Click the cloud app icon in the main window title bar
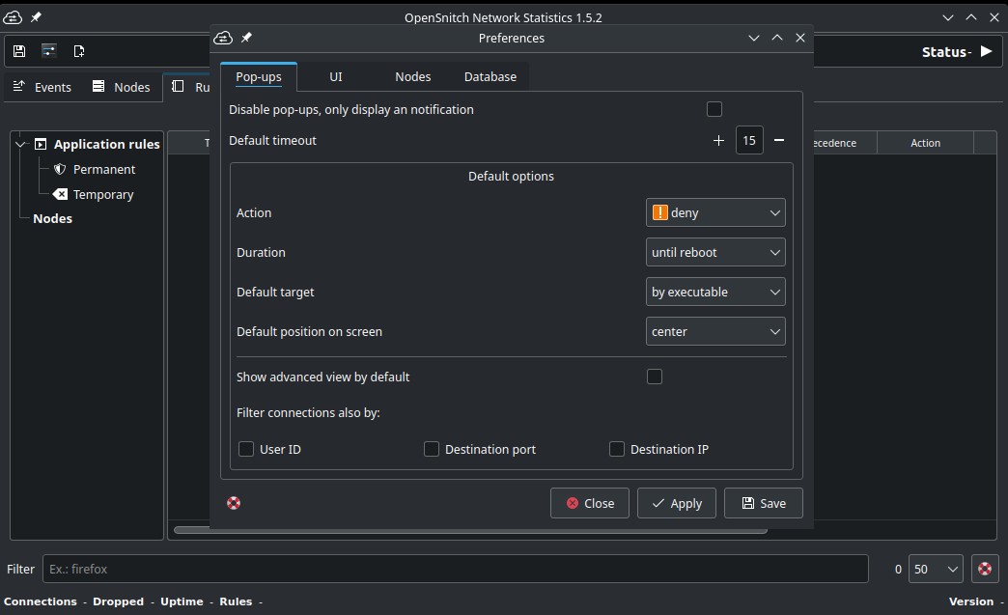 pos(13,17)
